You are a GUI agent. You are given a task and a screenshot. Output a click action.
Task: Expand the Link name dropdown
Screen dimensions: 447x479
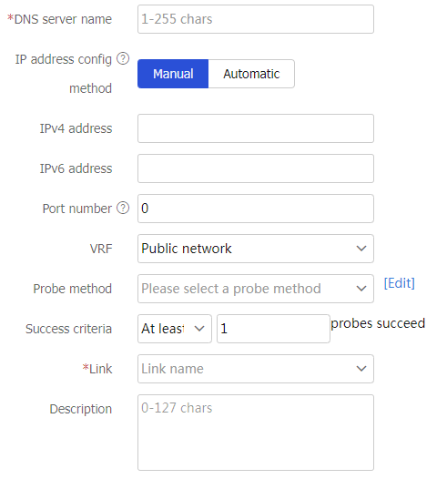click(256, 369)
